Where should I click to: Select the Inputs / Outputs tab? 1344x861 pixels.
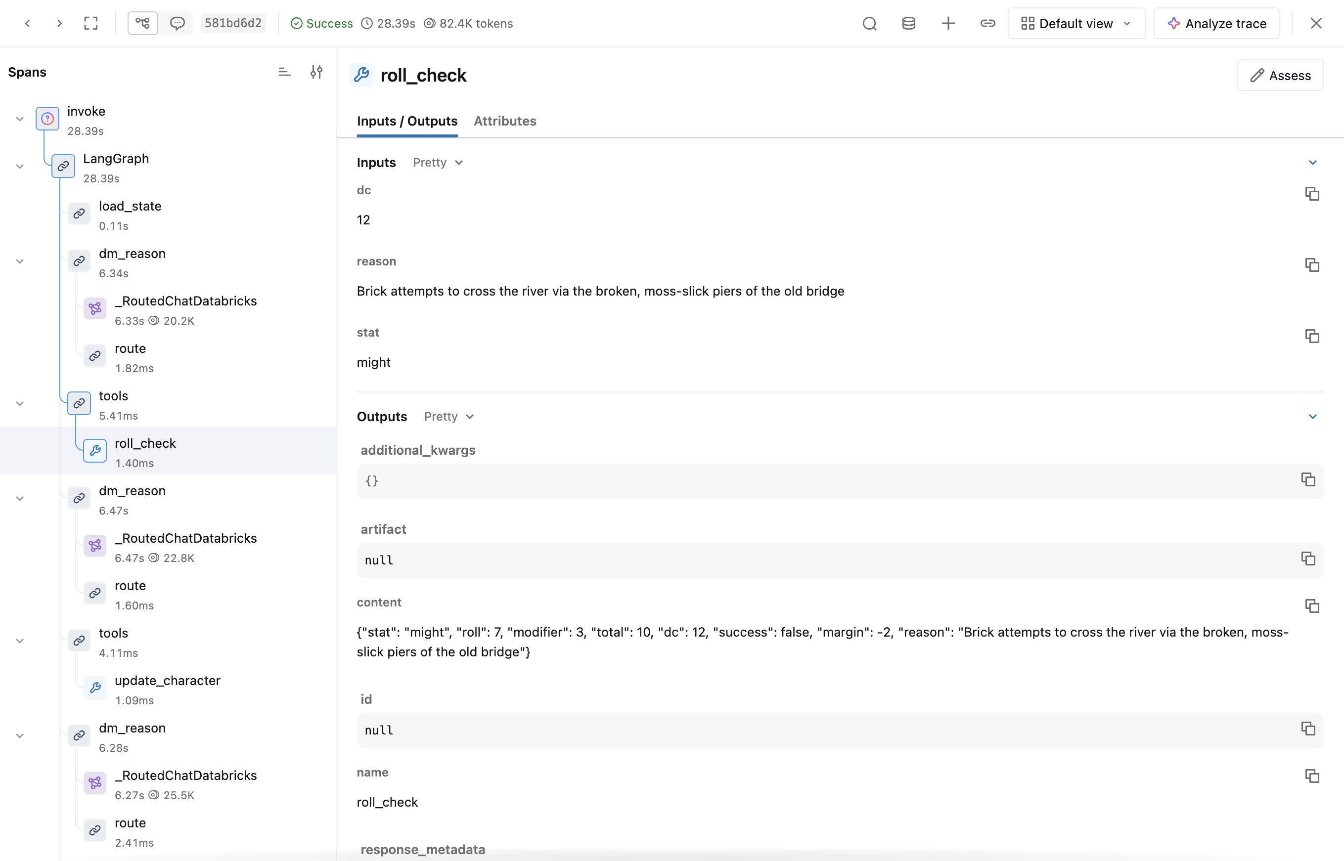coord(407,121)
